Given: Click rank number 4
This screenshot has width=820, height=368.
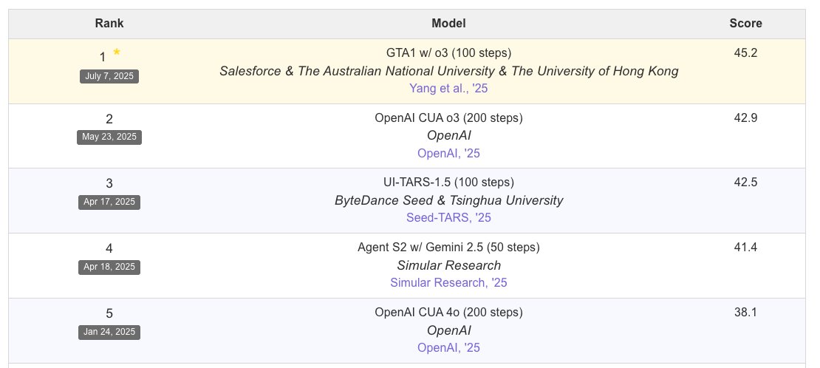Looking at the screenshot, I should point(109,248).
